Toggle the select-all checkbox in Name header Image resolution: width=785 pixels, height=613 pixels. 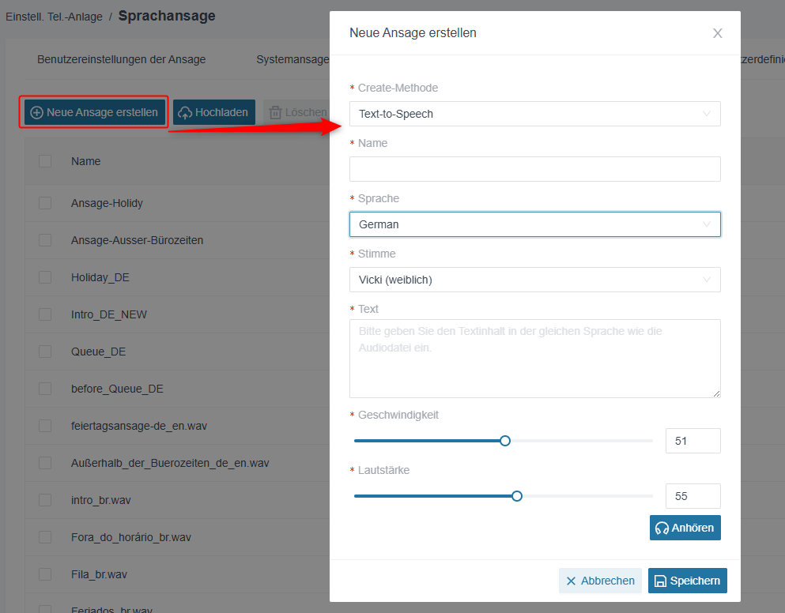pyautogui.click(x=45, y=161)
